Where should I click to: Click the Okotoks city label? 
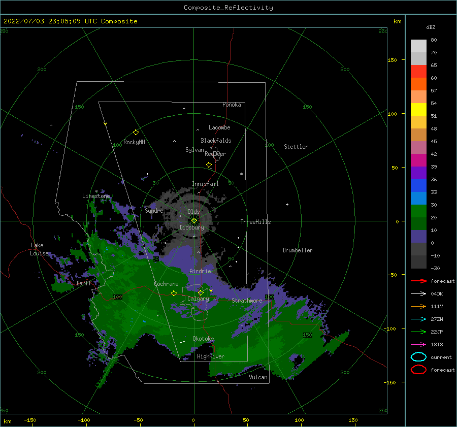coord(203,339)
